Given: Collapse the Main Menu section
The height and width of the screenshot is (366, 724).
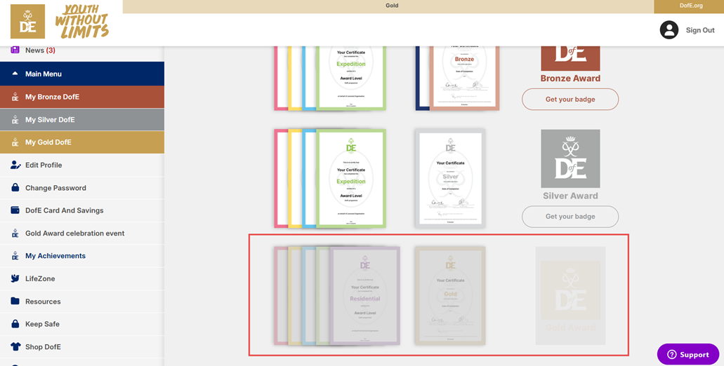Looking at the screenshot, I should (x=15, y=74).
